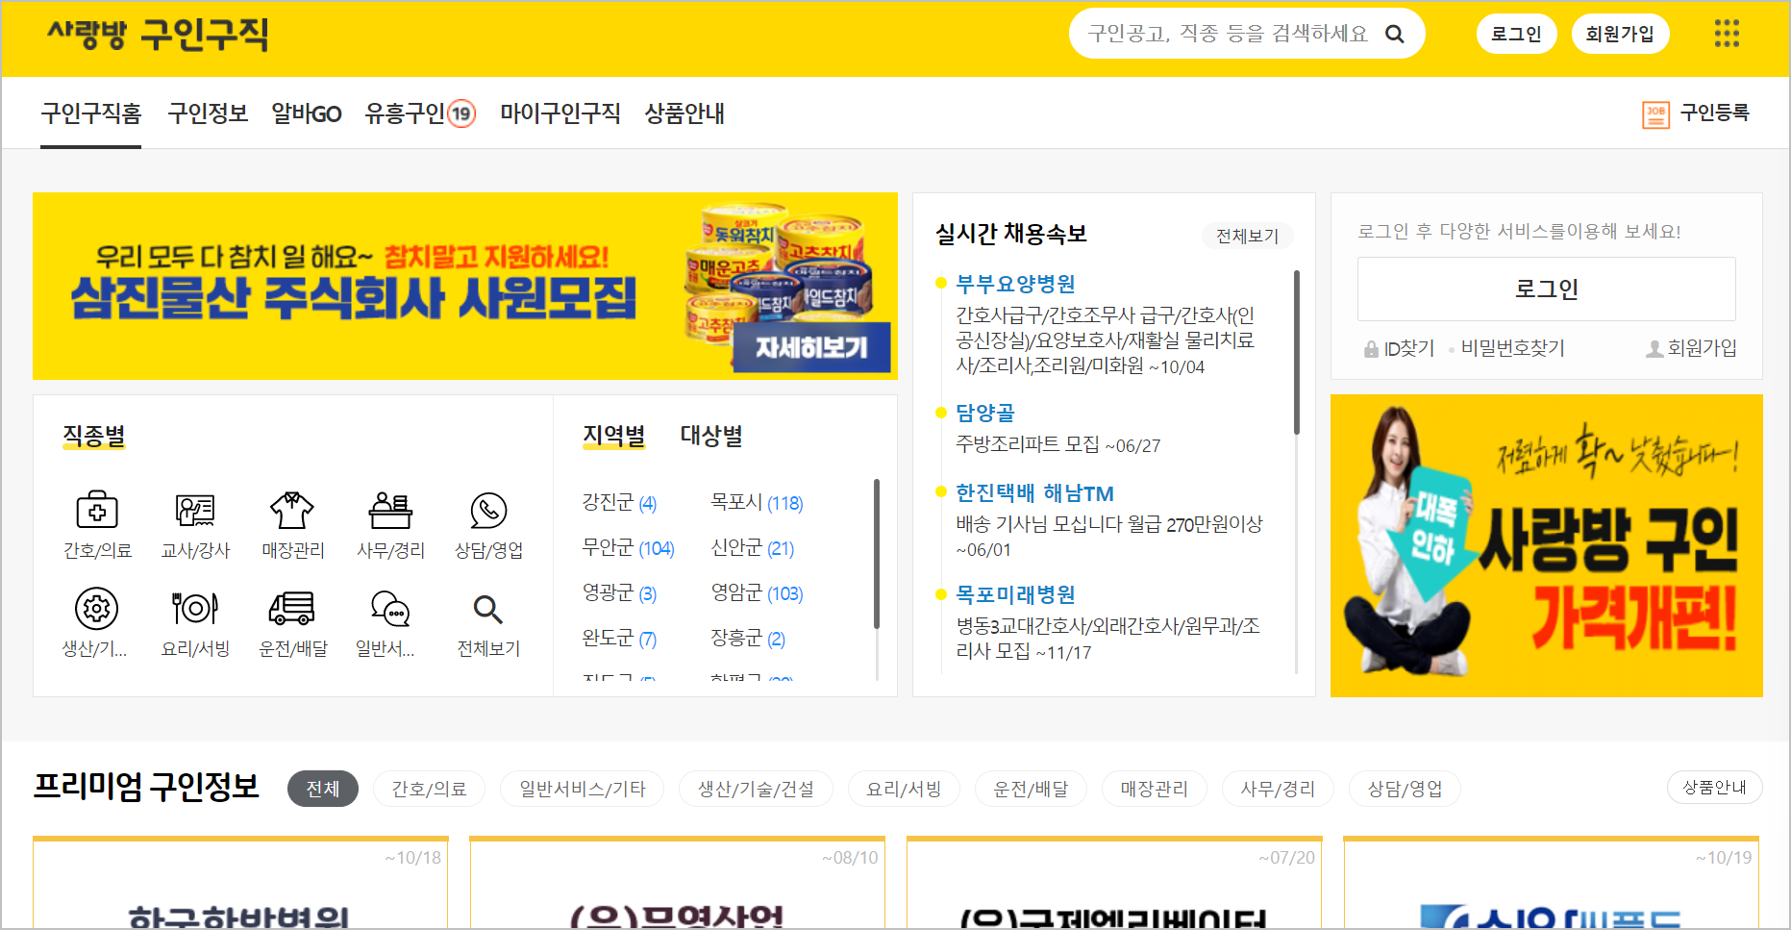Filter premium jobs by 간호/의료
The height and width of the screenshot is (930, 1791).
point(429,789)
